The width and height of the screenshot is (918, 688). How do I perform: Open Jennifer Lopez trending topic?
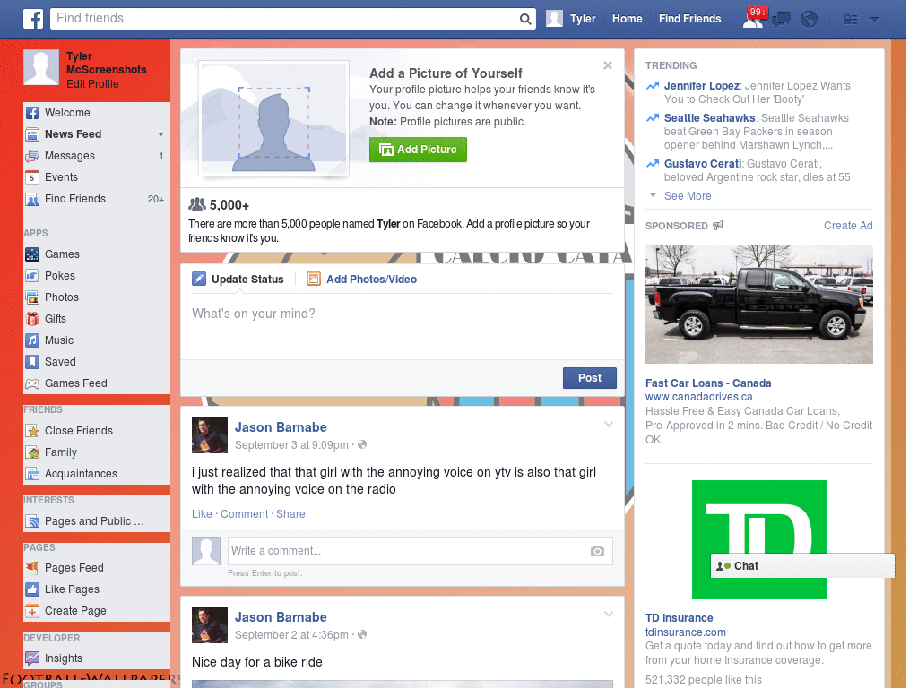701,86
